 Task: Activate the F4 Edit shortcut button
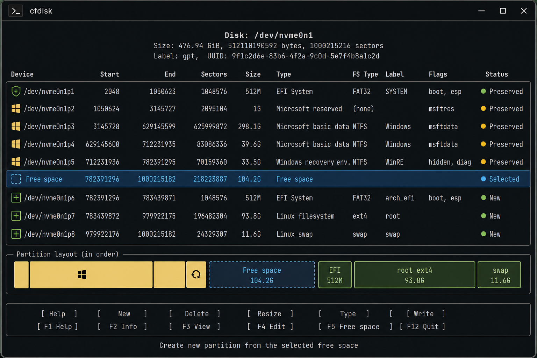click(x=270, y=327)
